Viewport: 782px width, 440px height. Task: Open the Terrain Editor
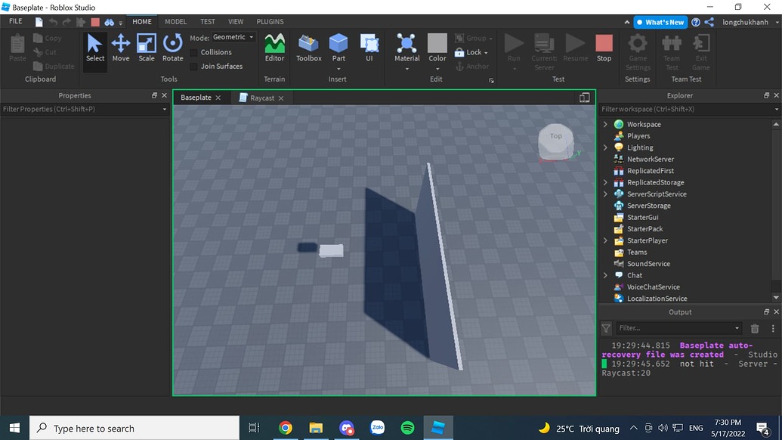click(x=274, y=47)
